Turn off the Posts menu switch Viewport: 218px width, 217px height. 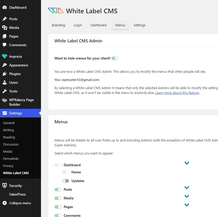coord(58,190)
